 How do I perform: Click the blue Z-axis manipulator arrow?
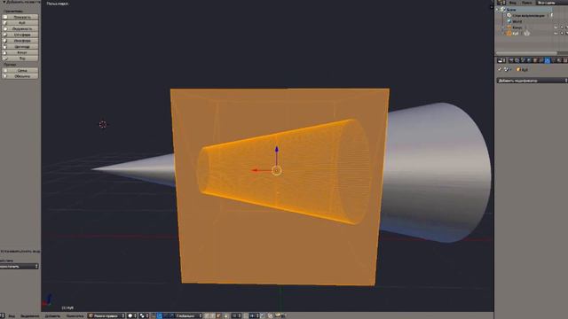[x=277, y=149]
